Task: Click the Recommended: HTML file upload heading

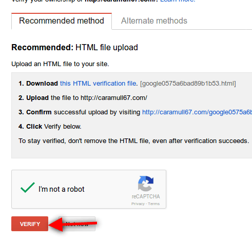Action: coord(74,47)
